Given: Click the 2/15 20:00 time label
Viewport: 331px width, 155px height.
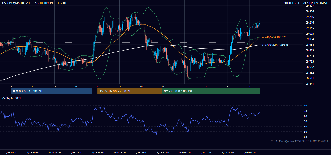Looking at the screenshot, I should coord(141,153).
